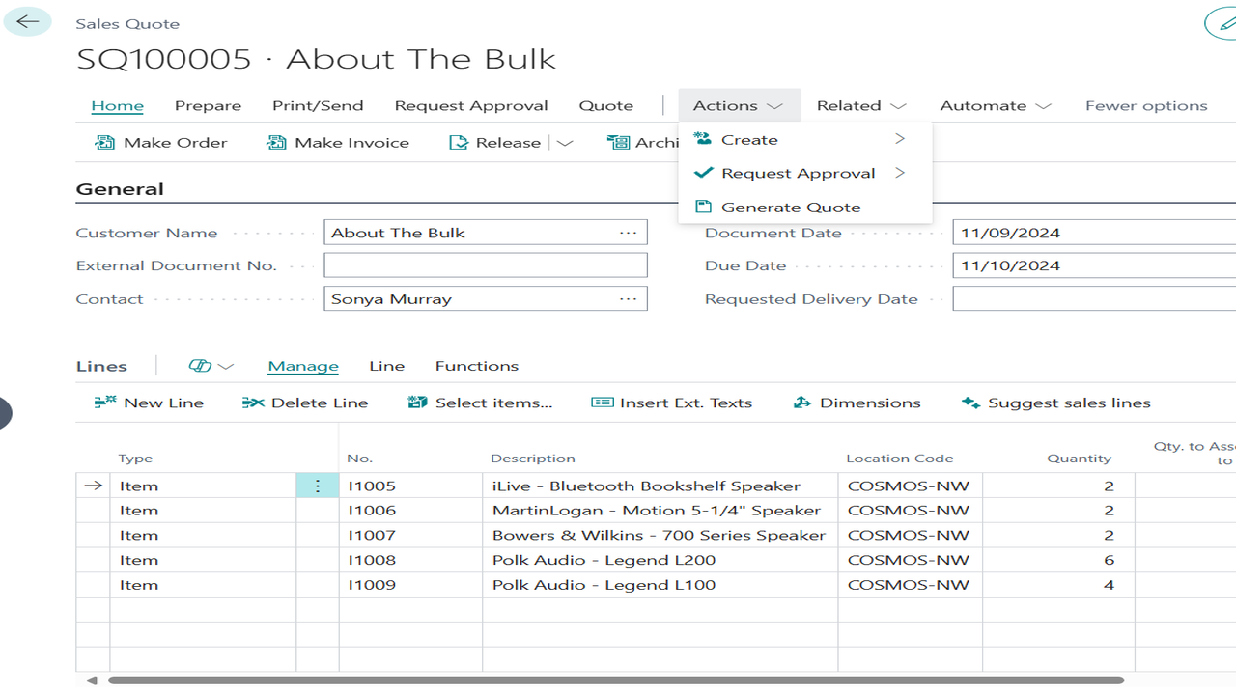Select the Description column header
This screenshot has height=695, width=1236.
(533, 459)
